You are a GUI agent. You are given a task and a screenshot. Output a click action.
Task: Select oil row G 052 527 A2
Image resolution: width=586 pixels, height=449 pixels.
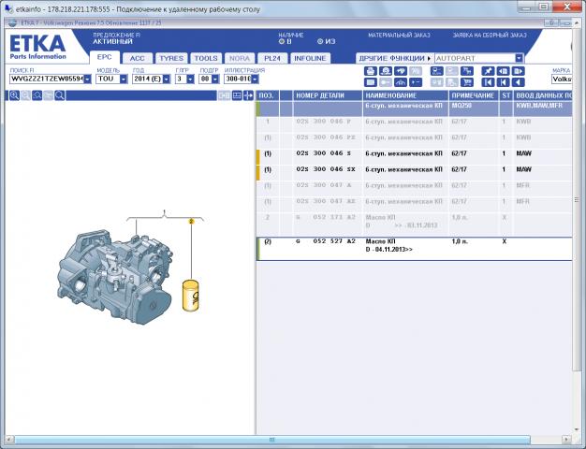[x=415, y=249]
